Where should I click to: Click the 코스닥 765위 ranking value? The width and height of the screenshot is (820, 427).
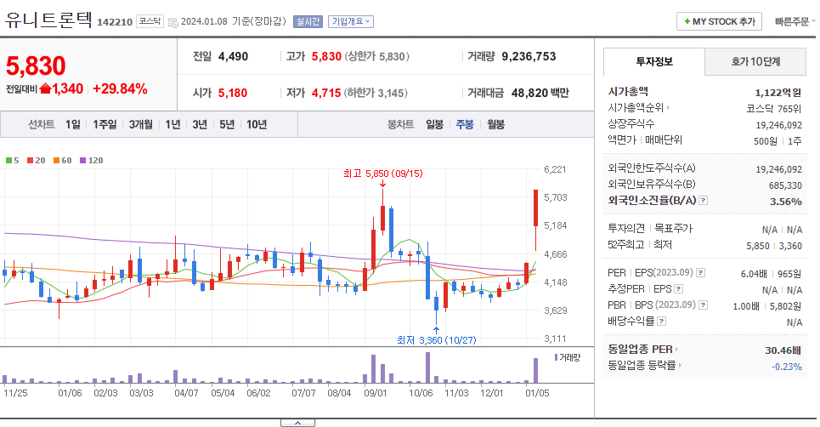tap(774, 109)
